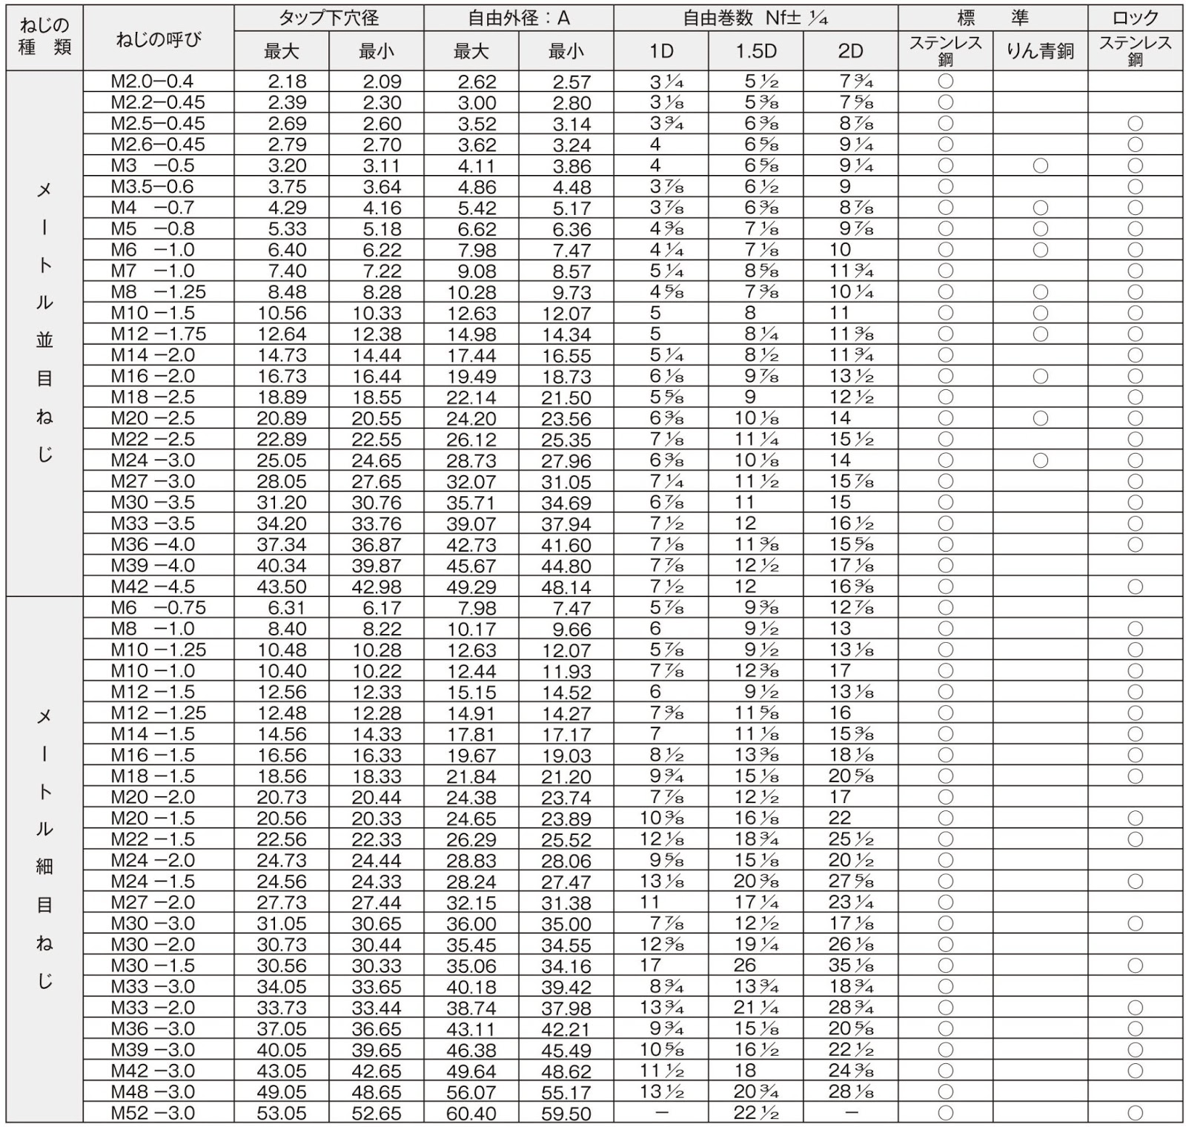Click the value 43.50 in M42 −4.5 row
Image resolution: width=1186 pixels, height=1127 pixels.
pyautogui.click(x=281, y=587)
